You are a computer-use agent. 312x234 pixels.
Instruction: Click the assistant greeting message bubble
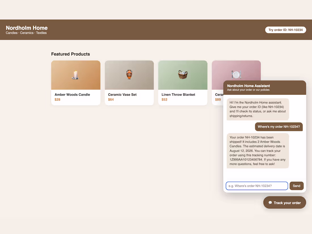pos(258,109)
